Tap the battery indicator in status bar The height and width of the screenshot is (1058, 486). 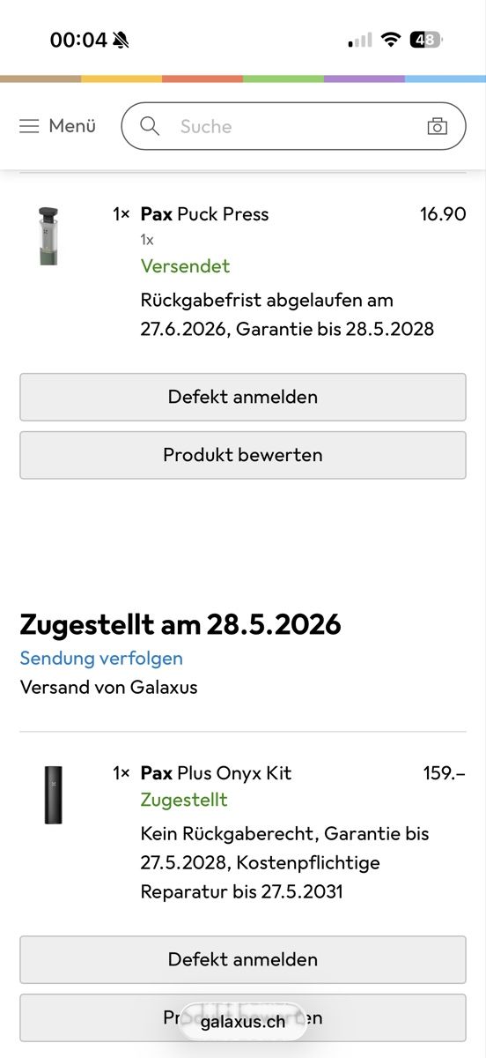[426, 40]
